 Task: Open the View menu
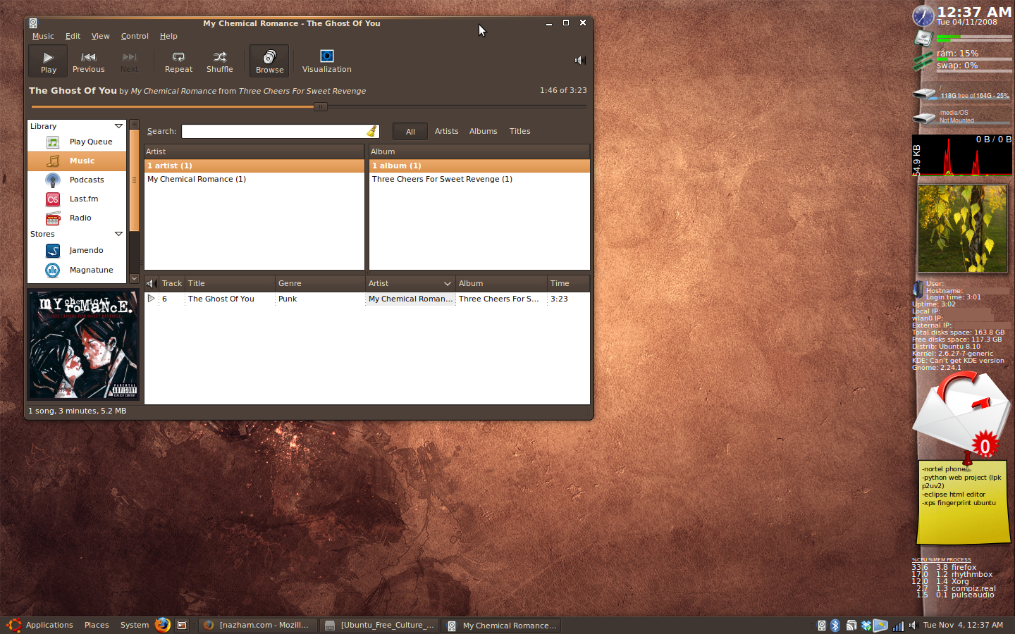click(100, 37)
